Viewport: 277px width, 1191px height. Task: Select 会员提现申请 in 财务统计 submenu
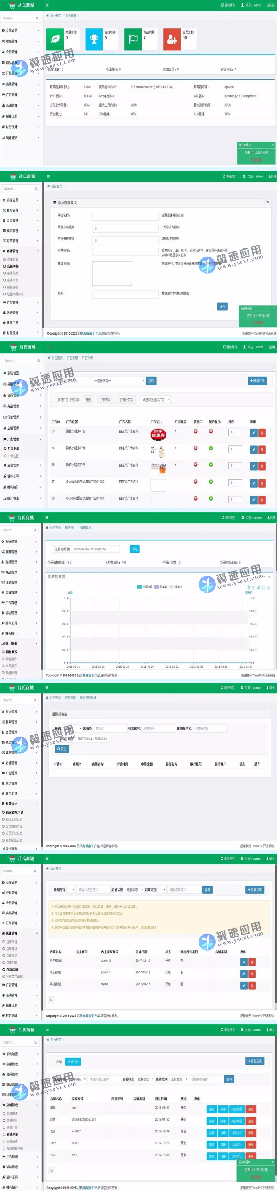pyautogui.click(x=14, y=826)
